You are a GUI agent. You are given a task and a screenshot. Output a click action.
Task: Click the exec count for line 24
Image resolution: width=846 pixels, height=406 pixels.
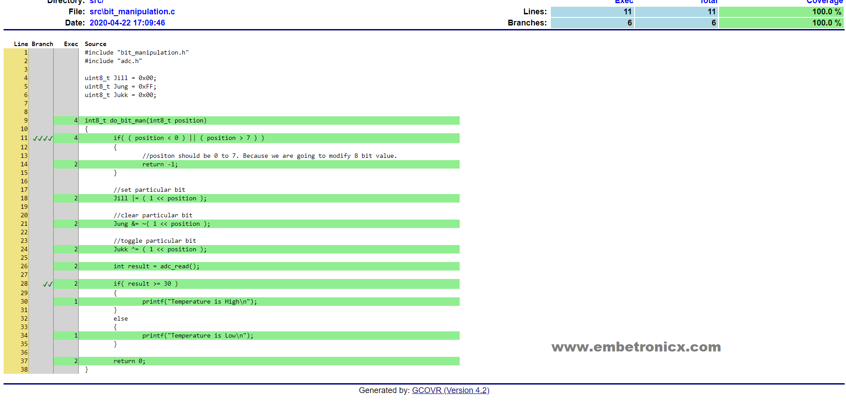tap(76, 249)
